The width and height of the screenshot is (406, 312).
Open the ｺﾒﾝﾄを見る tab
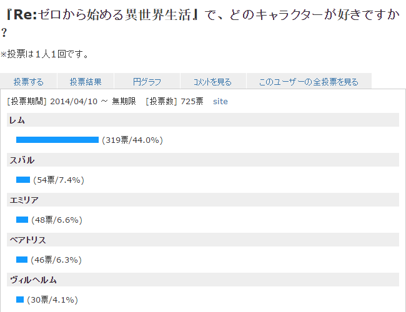pyautogui.click(x=212, y=82)
